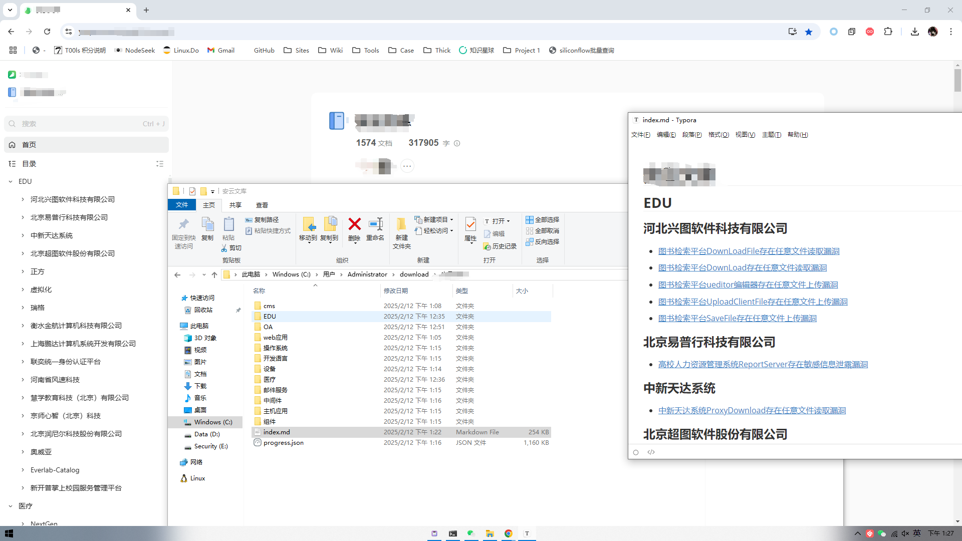Click the New Folder icon

point(401,225)
